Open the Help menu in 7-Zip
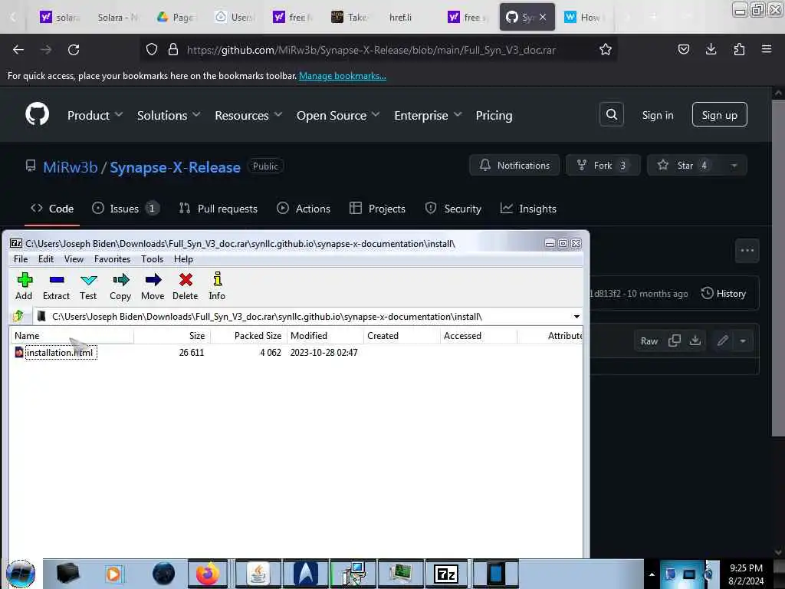785x589 pixels. pyautogui.click(x=183, y=259)
